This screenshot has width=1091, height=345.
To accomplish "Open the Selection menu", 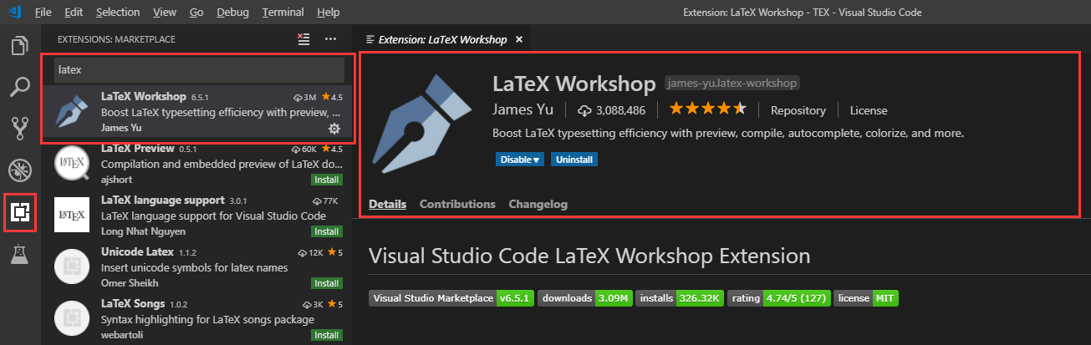I will (118, 13).
